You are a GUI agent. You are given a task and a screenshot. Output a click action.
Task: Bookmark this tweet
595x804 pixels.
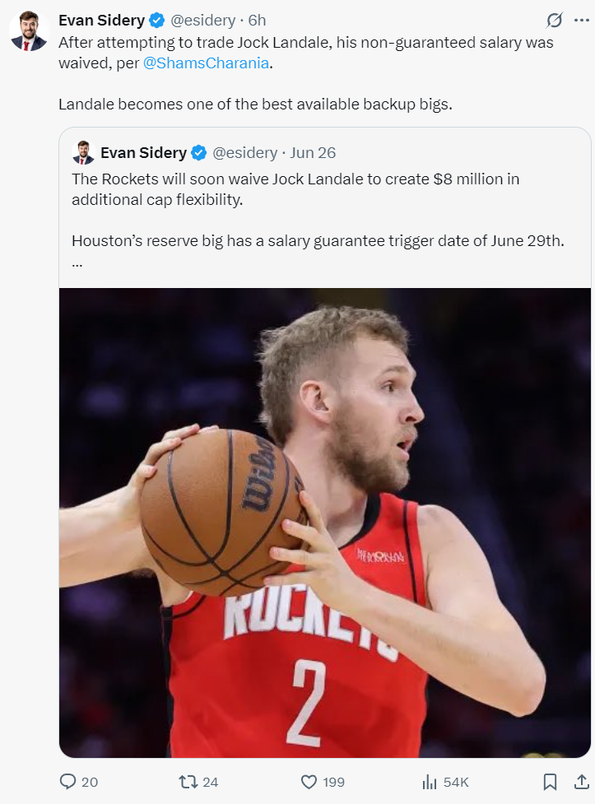[551, 782]
